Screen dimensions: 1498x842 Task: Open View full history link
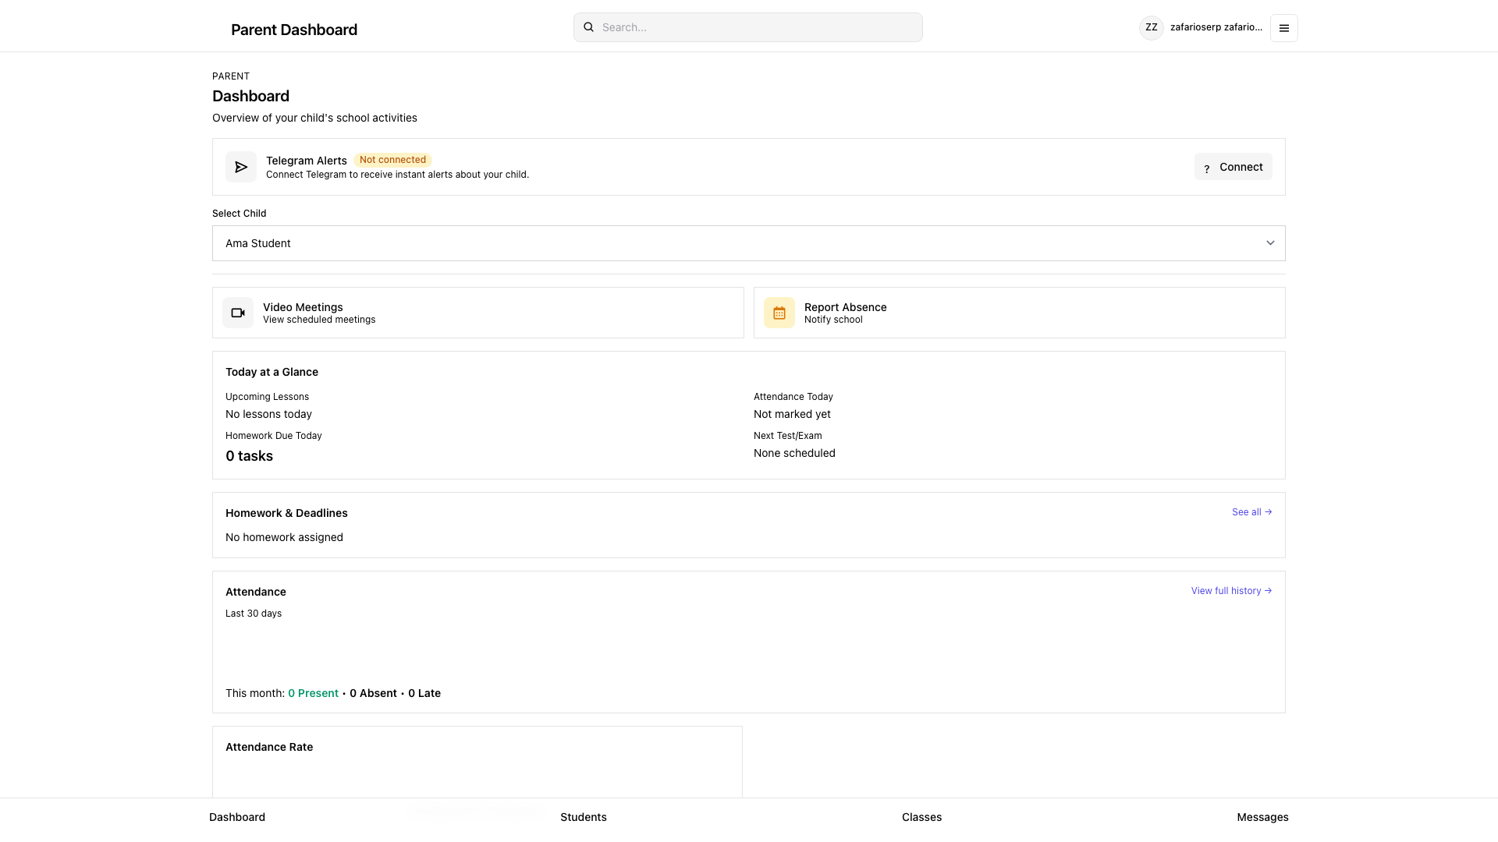tap(1231, 591)
